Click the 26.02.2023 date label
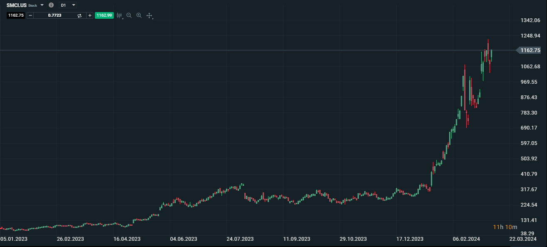The height and width of the screenshot is (247, 547). click(70, 239)
